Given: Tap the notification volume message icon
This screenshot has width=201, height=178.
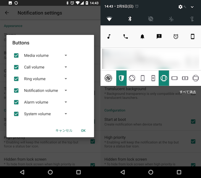Looking at the screenshot, I should coord(159,37).
